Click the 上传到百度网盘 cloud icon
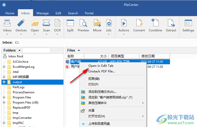Screen dimensions: 197x127 pos(83,124)
